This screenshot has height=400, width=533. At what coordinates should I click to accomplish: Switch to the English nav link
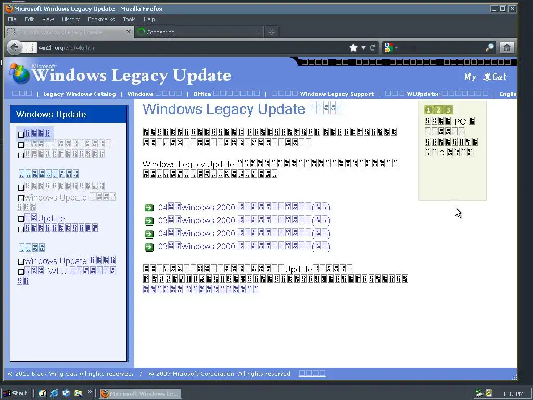[x=508, y=94]
